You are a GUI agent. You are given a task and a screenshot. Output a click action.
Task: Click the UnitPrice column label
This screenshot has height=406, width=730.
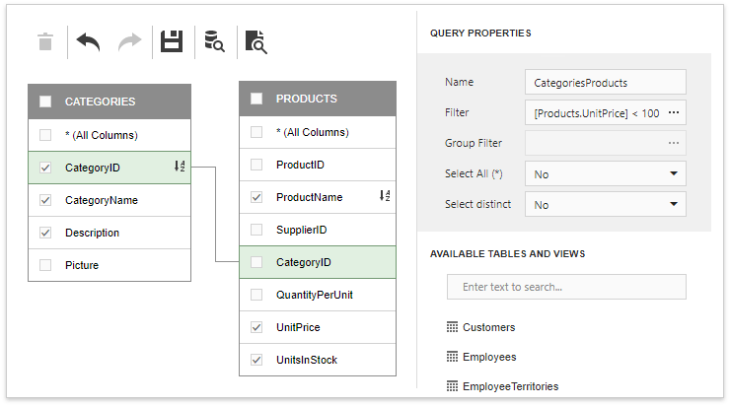(299, 327)
